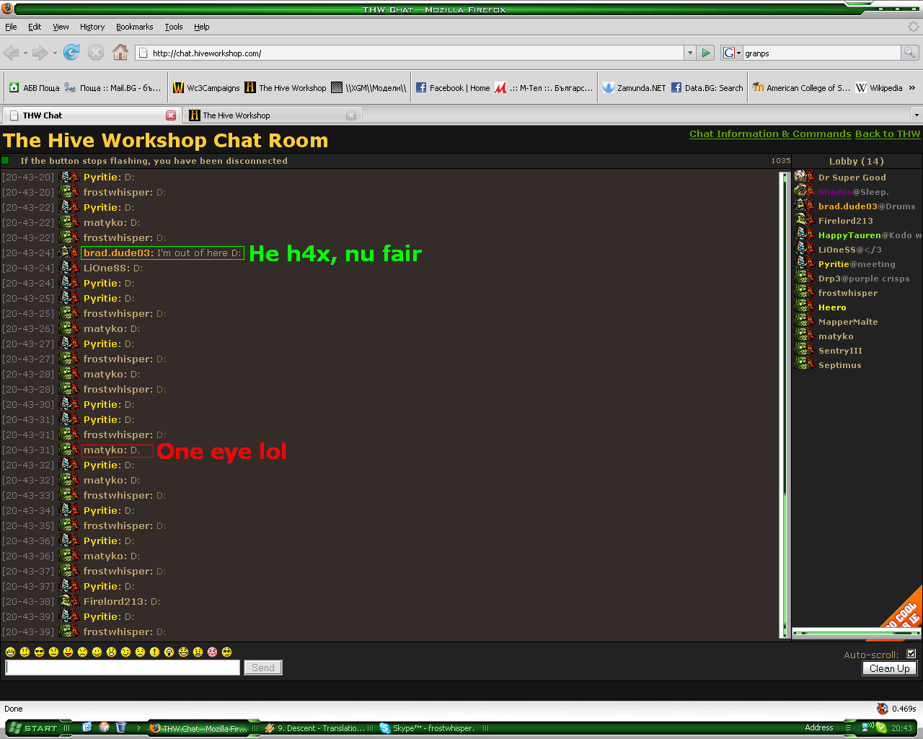Click the Send button
This screenshot has height=739, width=923.
(x=263, y=668)
